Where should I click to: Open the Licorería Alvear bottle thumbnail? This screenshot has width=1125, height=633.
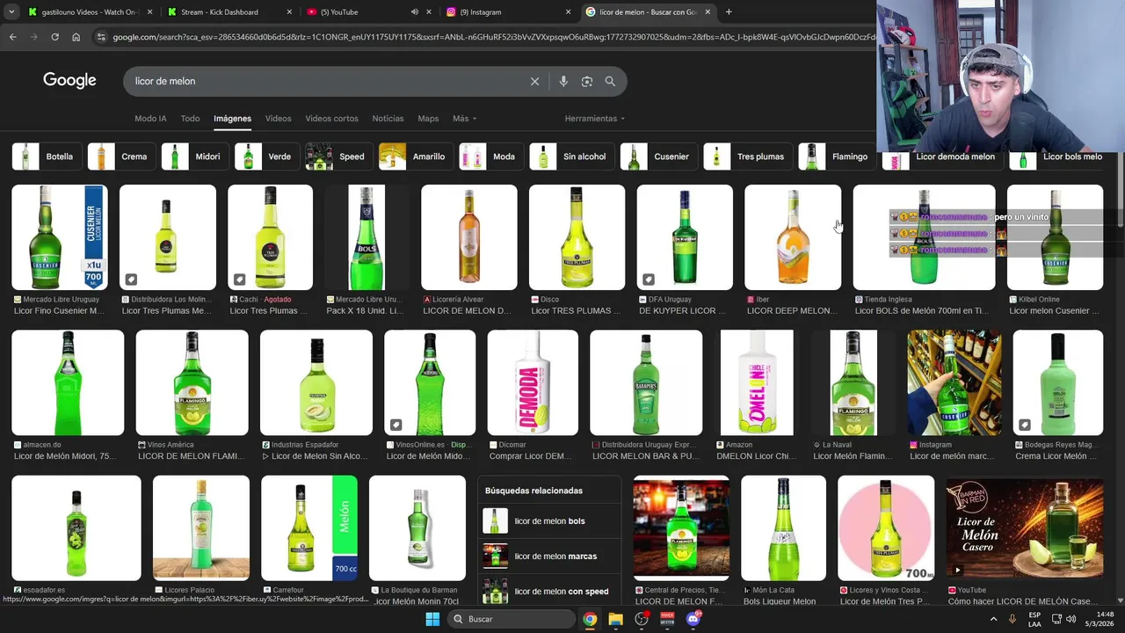coord(469,237)
